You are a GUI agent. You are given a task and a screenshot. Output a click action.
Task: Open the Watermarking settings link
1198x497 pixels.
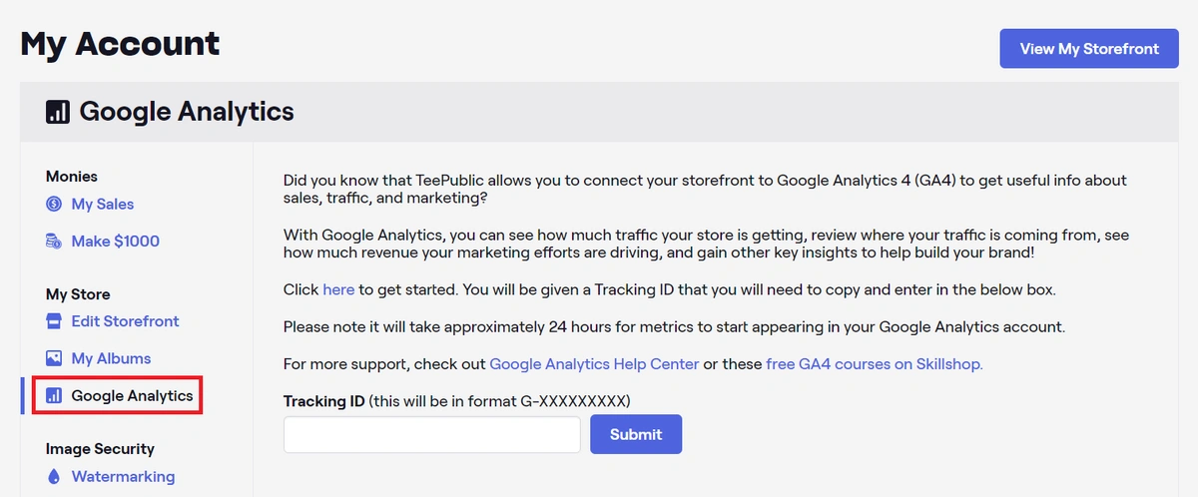(x=124, y=476)
